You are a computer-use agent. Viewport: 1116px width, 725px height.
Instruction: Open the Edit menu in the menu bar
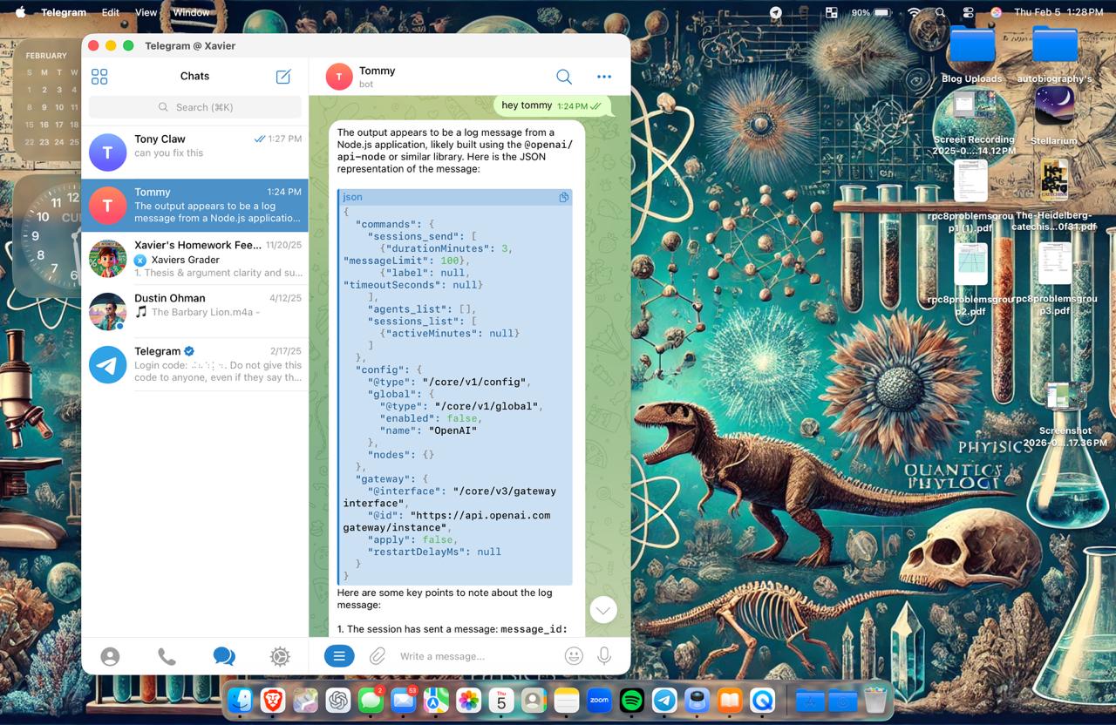click(110, 12)
